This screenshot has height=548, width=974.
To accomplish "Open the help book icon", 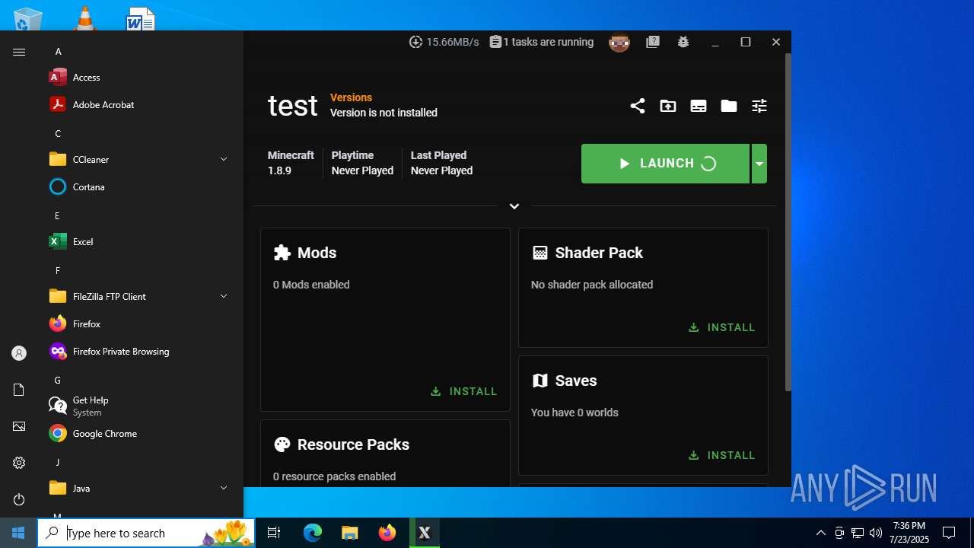I will tap(653, 42).
